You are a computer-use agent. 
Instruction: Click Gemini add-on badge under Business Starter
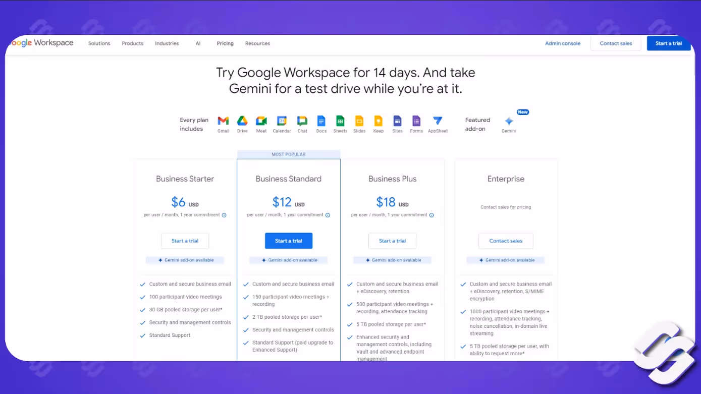click(x=185, y=260)
